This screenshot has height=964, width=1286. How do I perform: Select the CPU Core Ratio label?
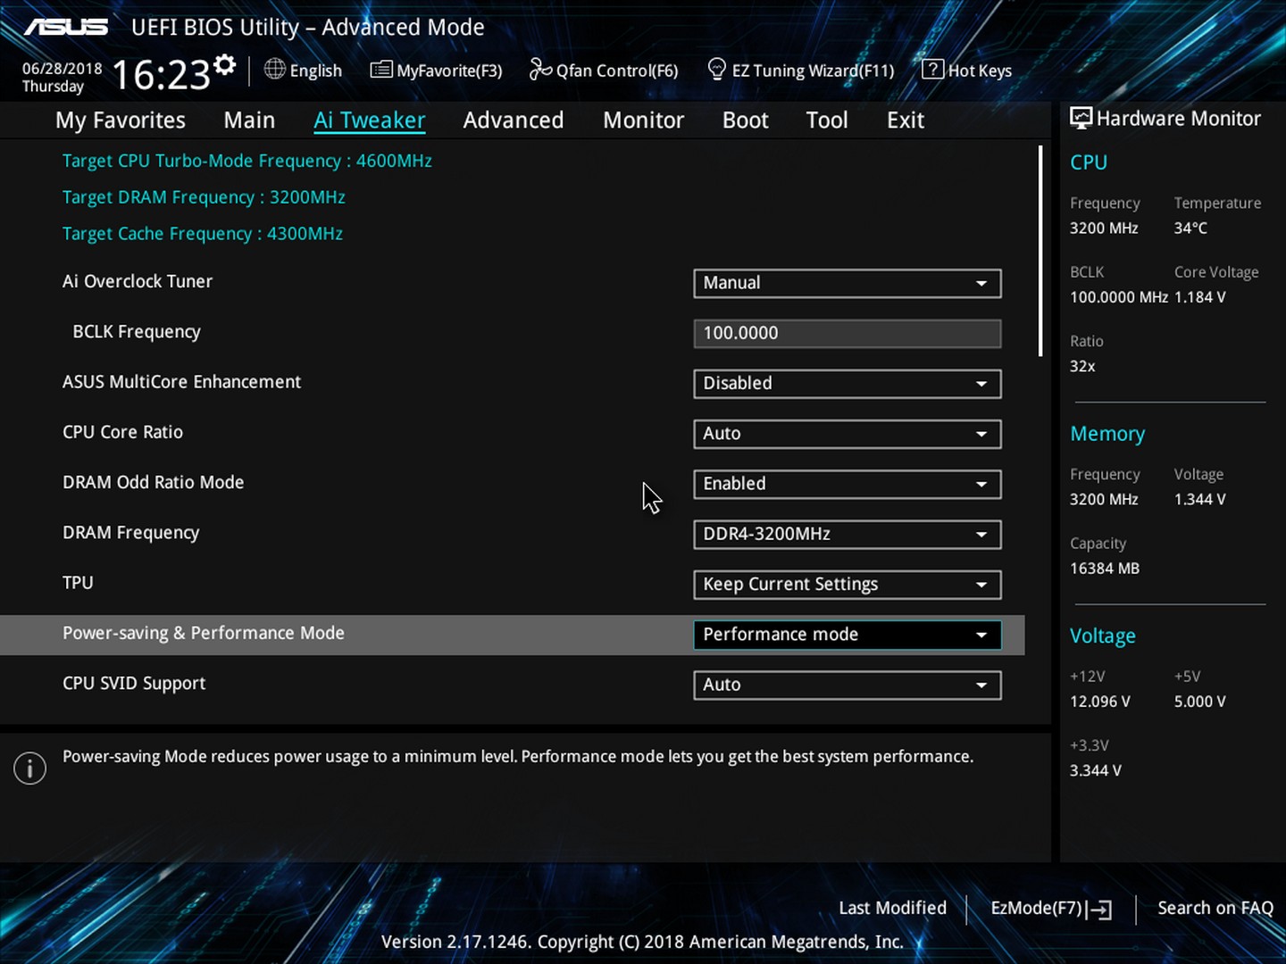coord(122,433)
